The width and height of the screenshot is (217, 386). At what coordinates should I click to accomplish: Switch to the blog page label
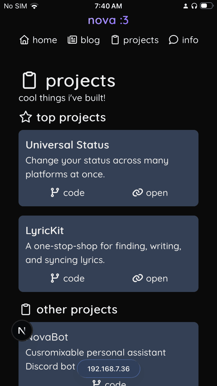[90, 40]
